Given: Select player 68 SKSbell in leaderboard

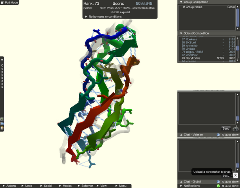Looking at the screenshot, I should click(208, 42).
